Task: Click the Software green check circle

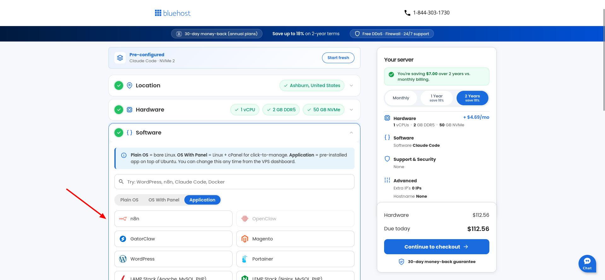Action: point(119,133)
